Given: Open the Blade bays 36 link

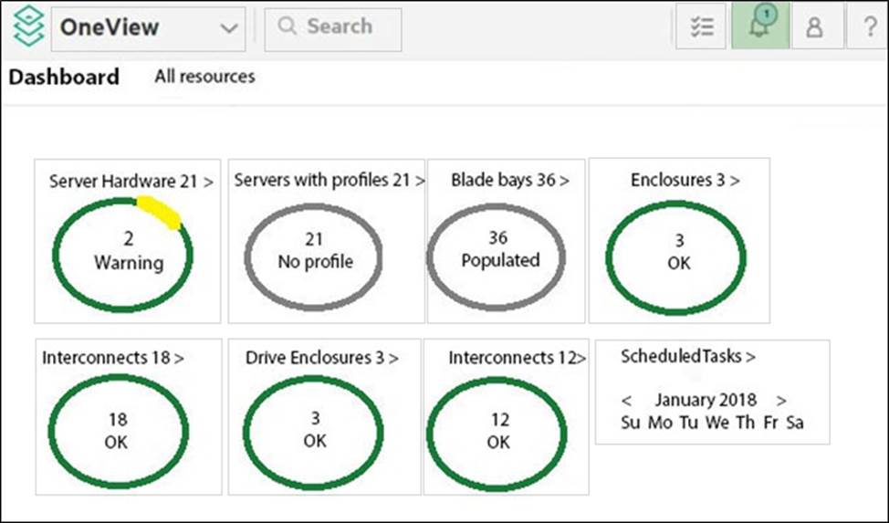Looking at the screenshot, I should [509, 180].
